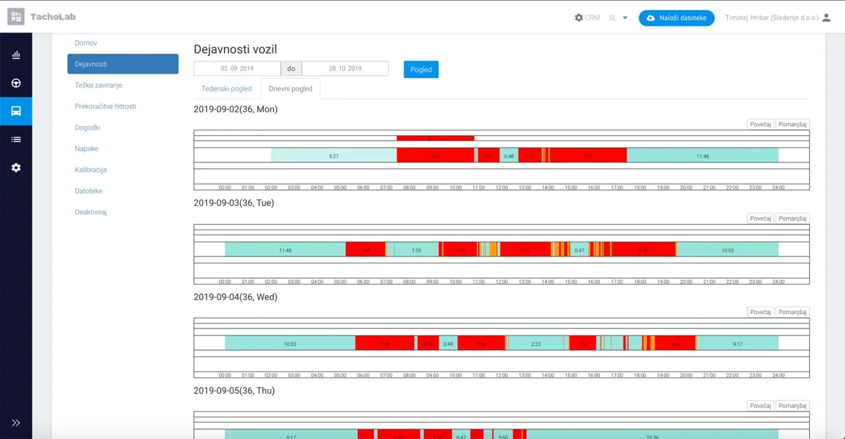The height and width of the screenshot is (439, 845).
Task: Open Težko zaviranje in the side menu
Action: pos(99,85)
